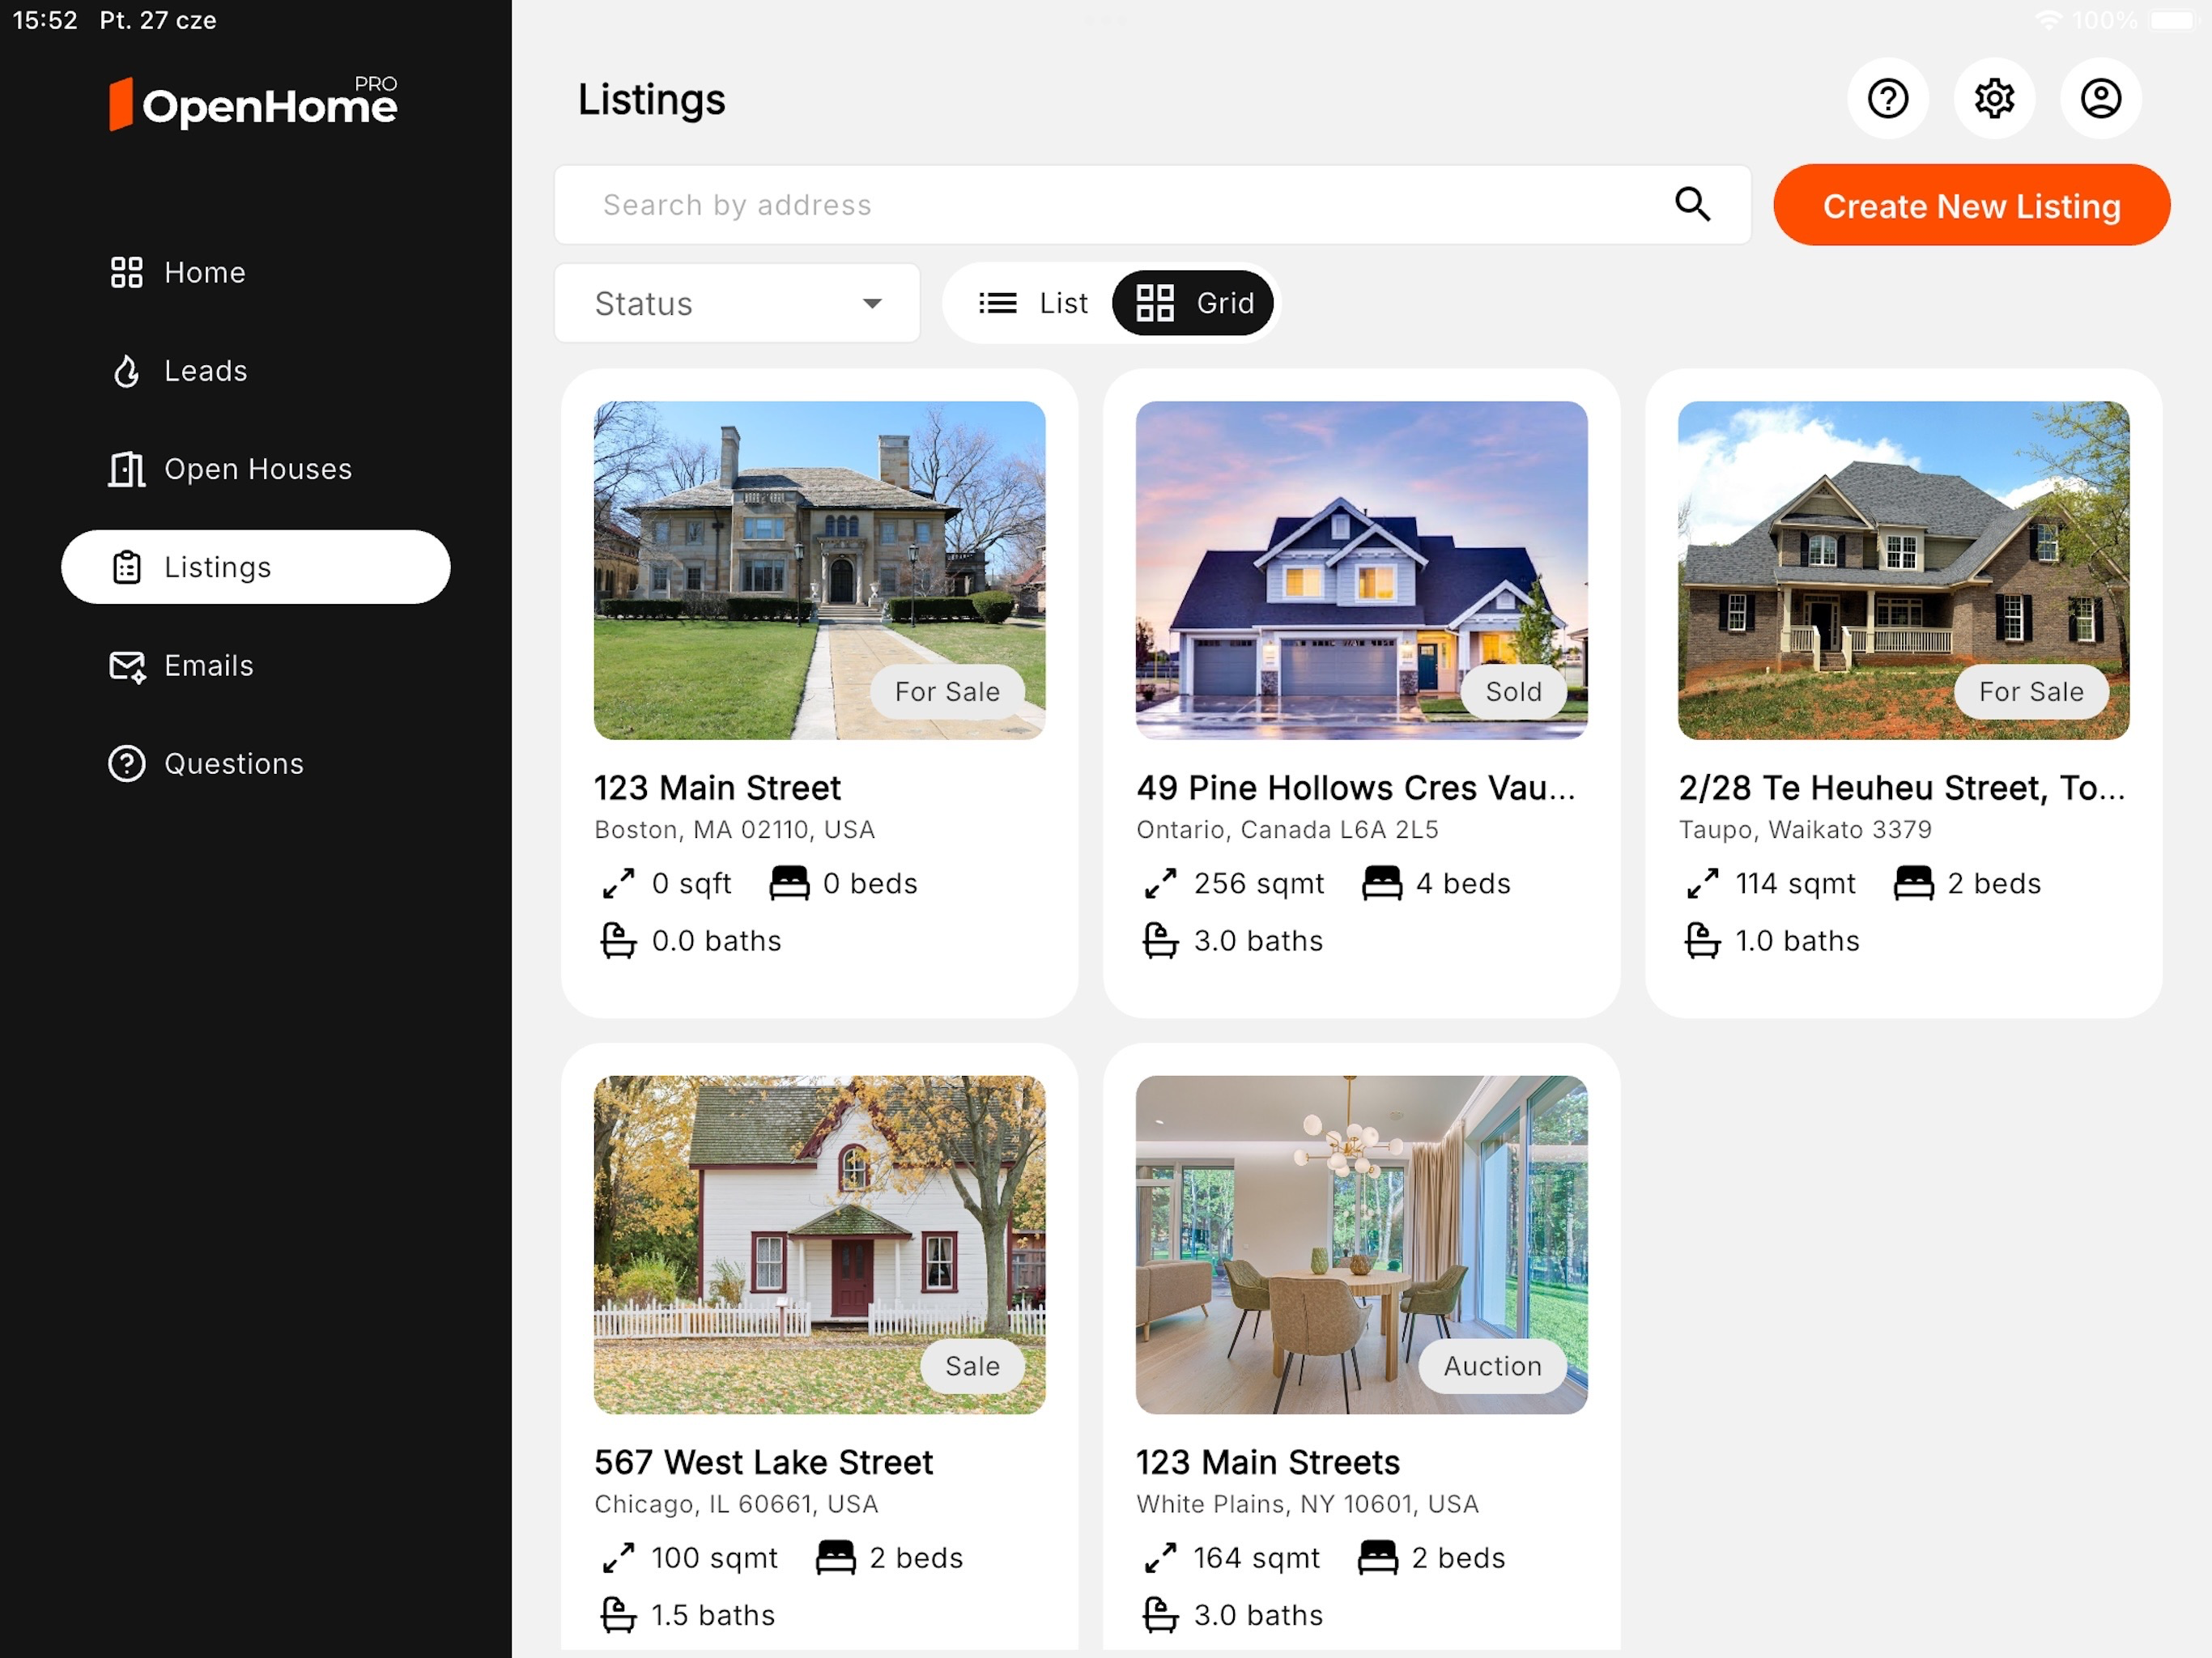Screen dimensions: 2212x1658
Task: Click the Open Houses door icon
Action: pyautogui.click(x=126, y=469)
